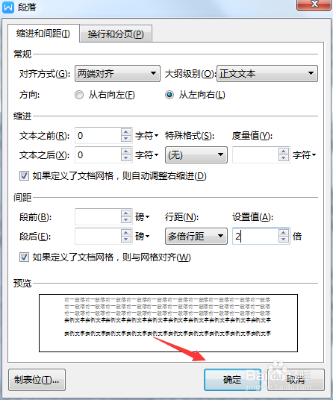The image size is (333, 400).
Task: Click the 文本之前 indent input field
Action: pos(98,136)
